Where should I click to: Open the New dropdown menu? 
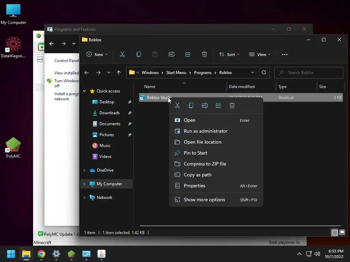[97, 54]
